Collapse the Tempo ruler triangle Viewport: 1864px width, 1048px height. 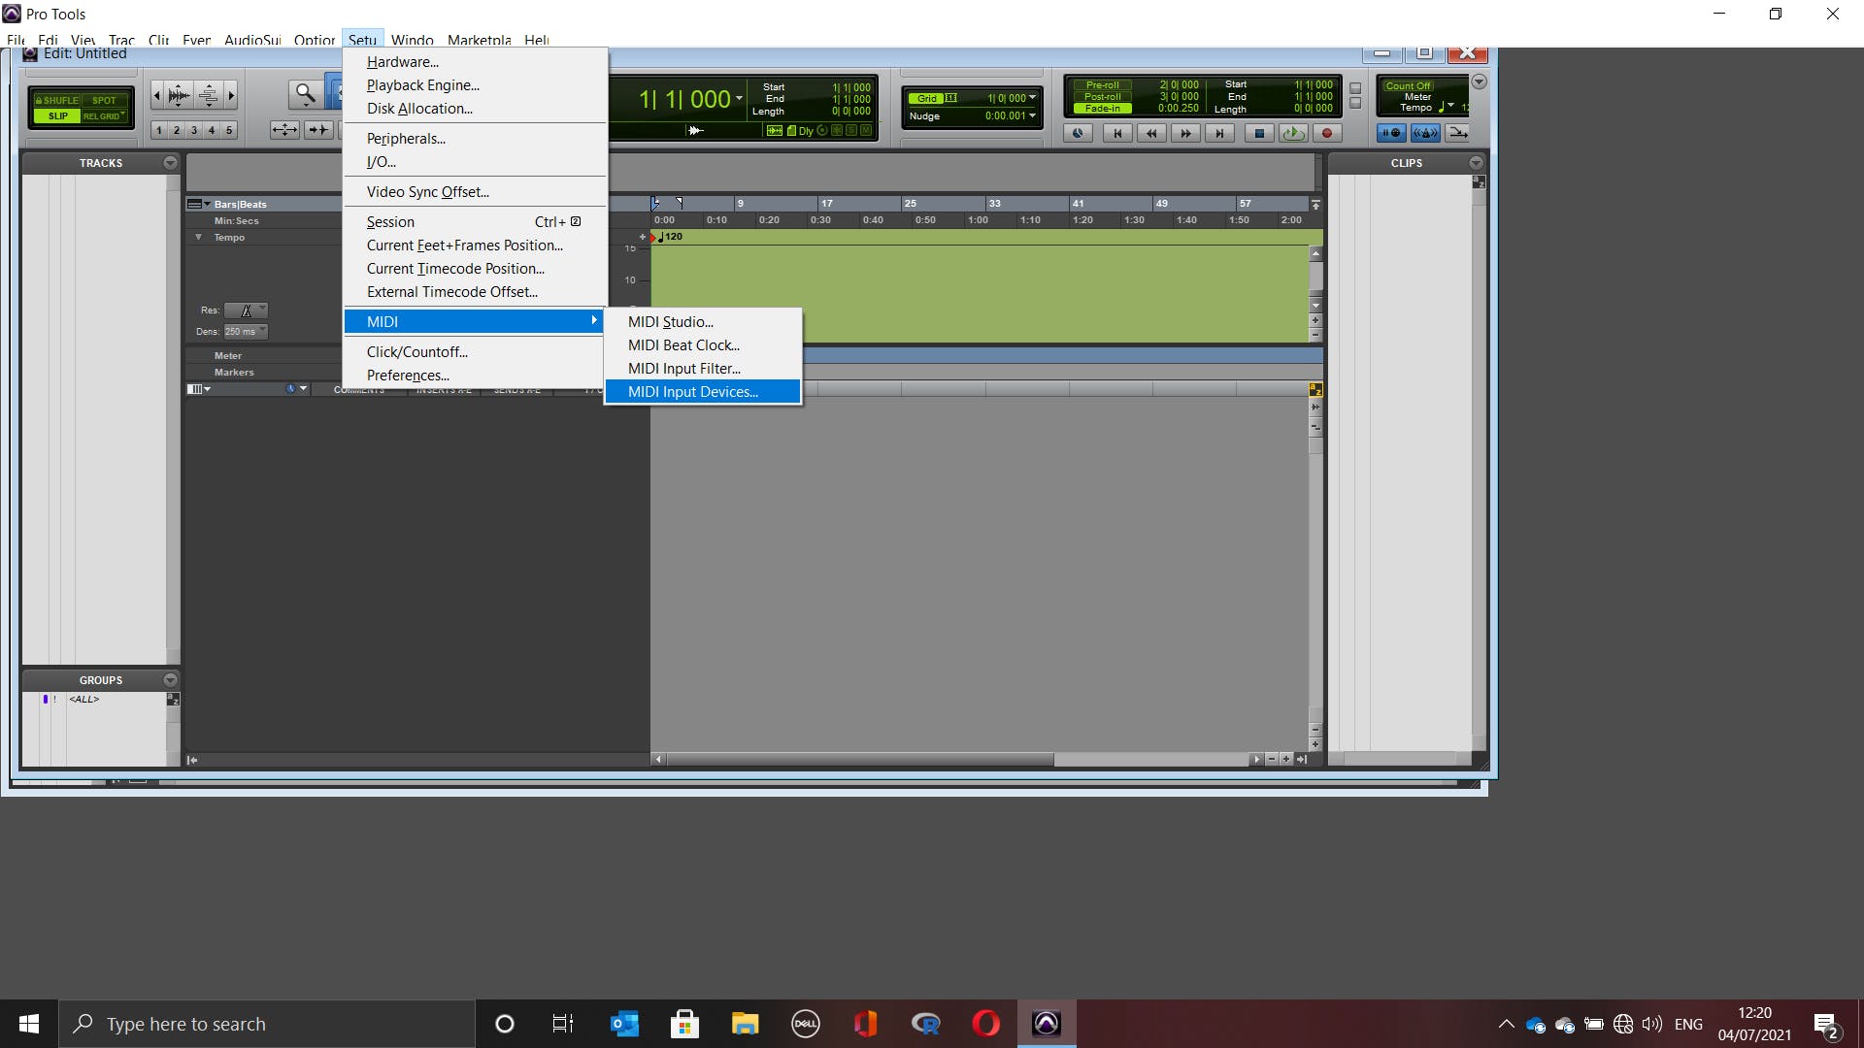(199, 237)
